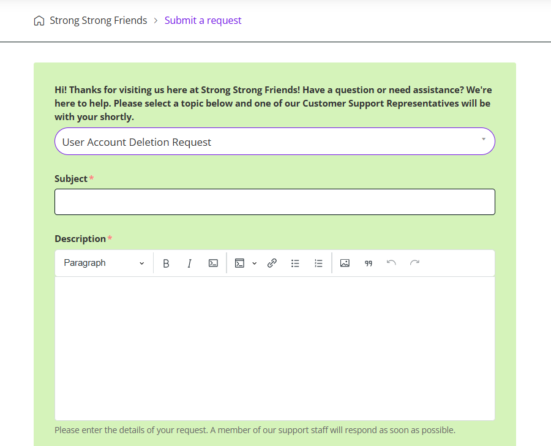Apply italic formatting in the Description editor

189,263
